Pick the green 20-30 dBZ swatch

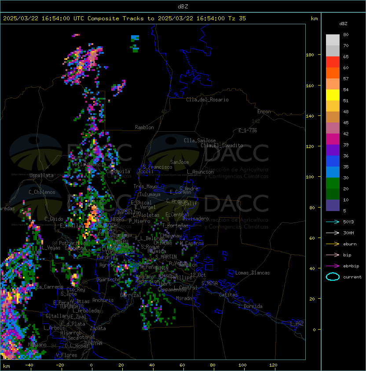click(x=333, y=183)
